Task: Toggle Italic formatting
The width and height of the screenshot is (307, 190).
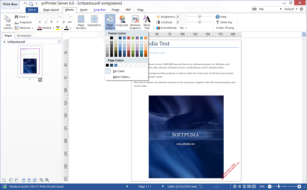Action: (x=57, y=22)
